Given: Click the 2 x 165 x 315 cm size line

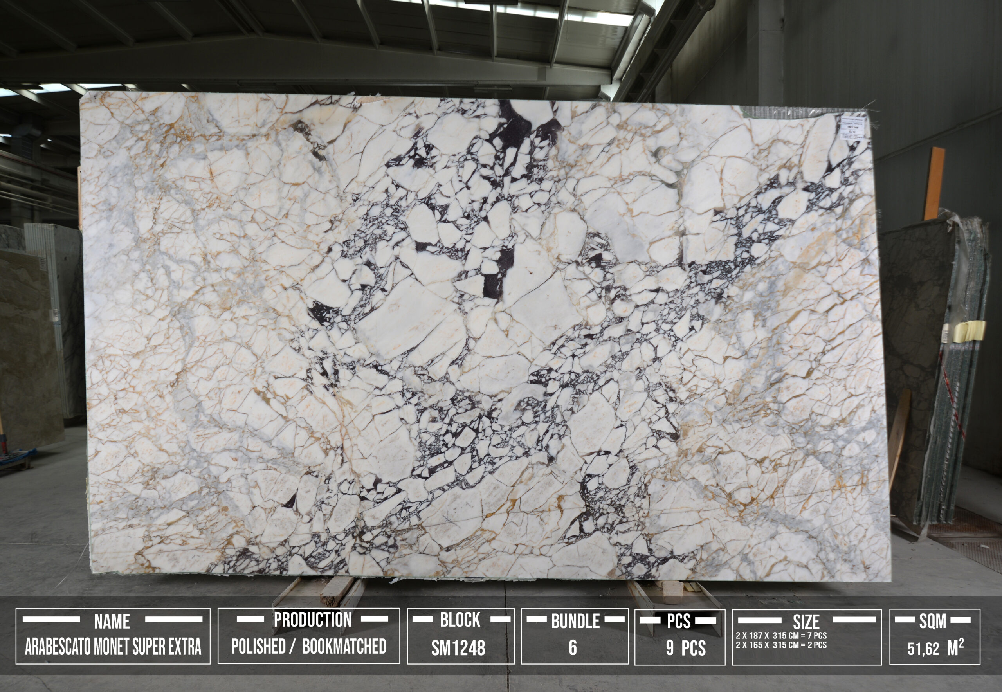Looking at the screenshot, I should (781, 645).
